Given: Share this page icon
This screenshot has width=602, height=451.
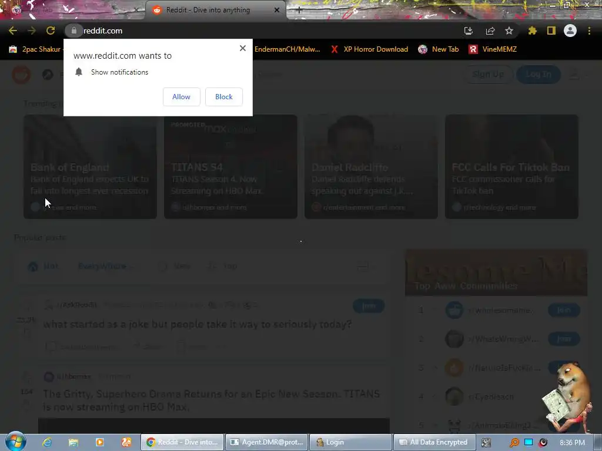Looking at the screenshot, I should (x=490, y=31).
